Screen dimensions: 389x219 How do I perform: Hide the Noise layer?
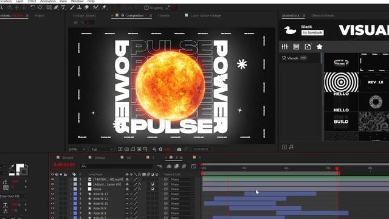pos(52,189)
